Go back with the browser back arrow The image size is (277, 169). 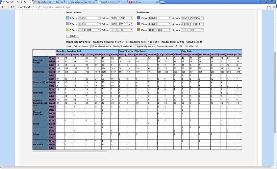coord(3,7)
